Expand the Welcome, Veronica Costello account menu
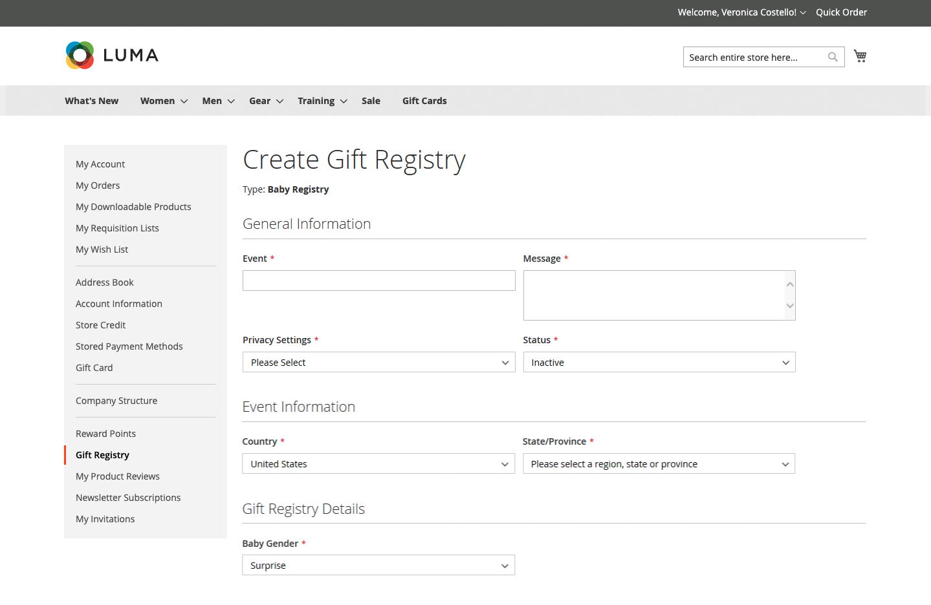This screenshot has width=931, height=605. click(x=741, y=12)
